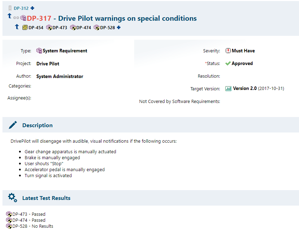Click the up arrow left of the title
The image size is (299, 233).
(10, 16)
